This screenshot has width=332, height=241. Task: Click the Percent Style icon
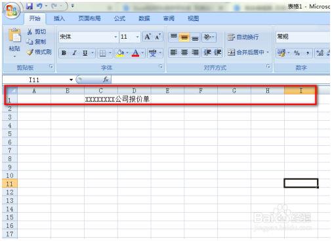coord(297,53)
